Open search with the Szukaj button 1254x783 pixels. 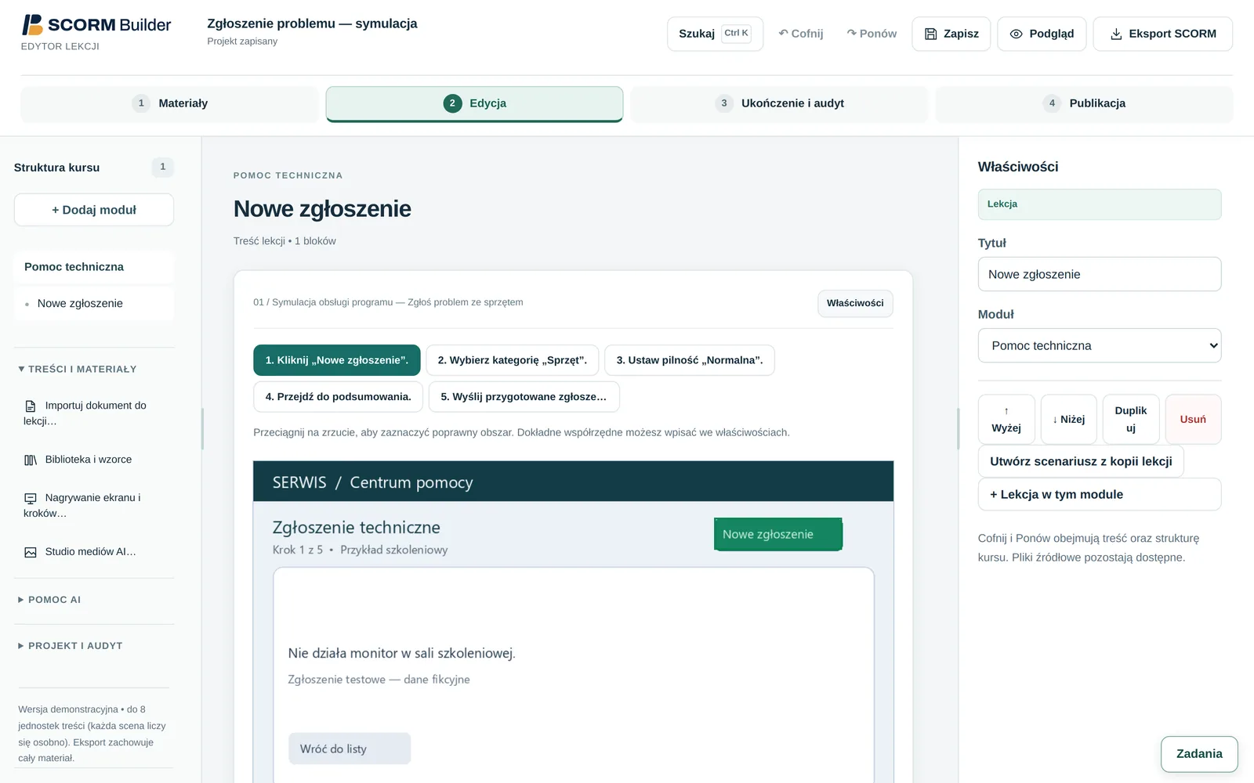pos(715,34)
